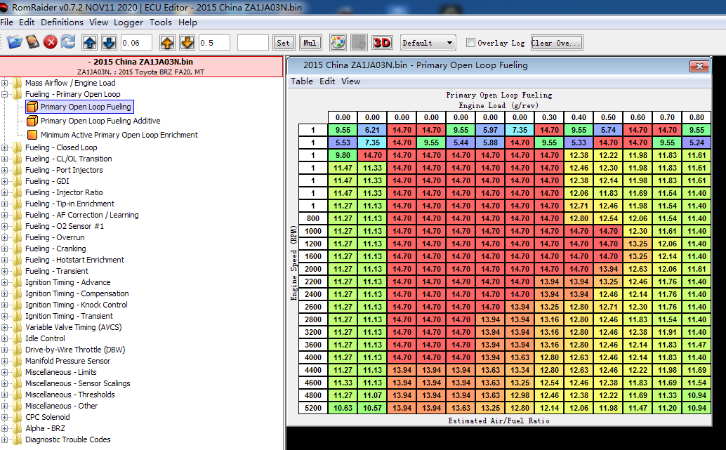Click the Clear Overlay button

[x=557, y=43]
